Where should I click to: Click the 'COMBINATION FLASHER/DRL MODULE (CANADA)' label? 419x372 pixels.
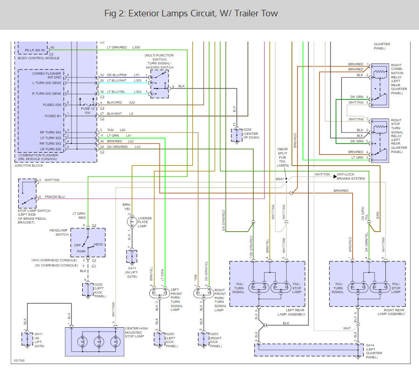click(x=38, y=157)
